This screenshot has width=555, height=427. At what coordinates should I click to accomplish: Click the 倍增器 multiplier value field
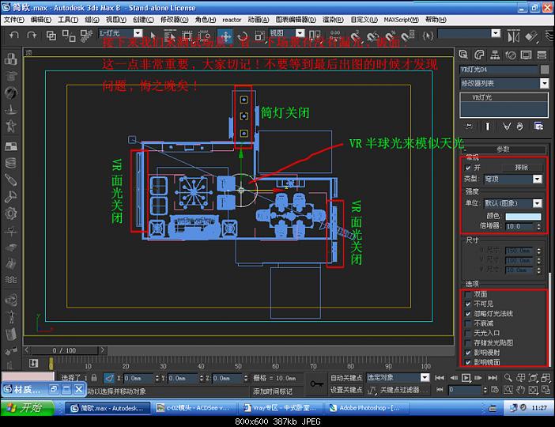519,226
